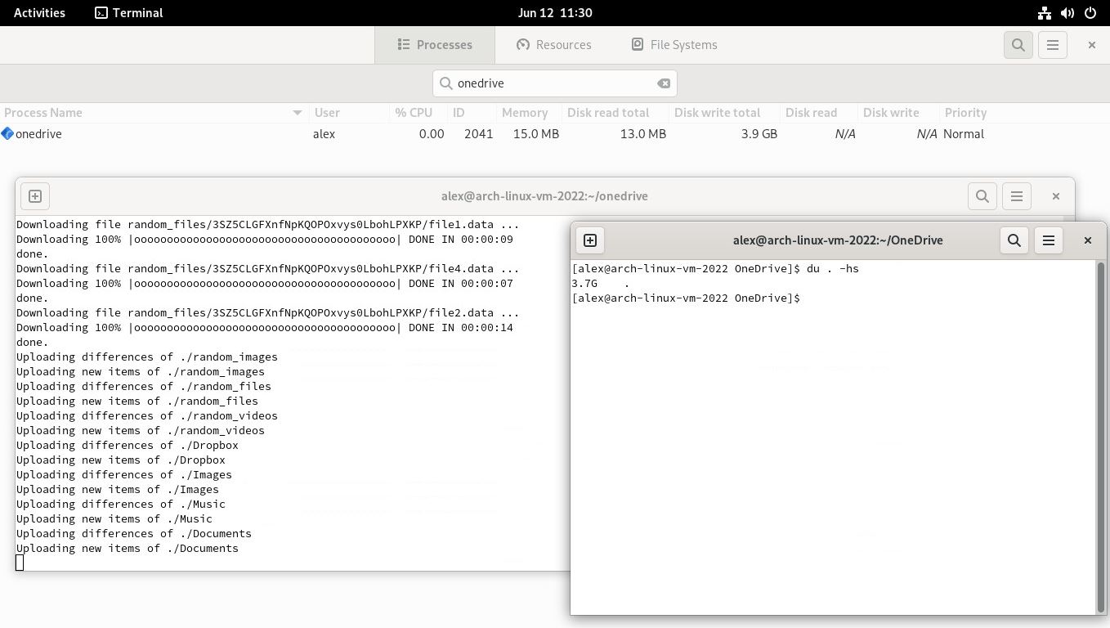
Task: Open a new terminal tab in OneDrive window
Action: tap(590, 240)
